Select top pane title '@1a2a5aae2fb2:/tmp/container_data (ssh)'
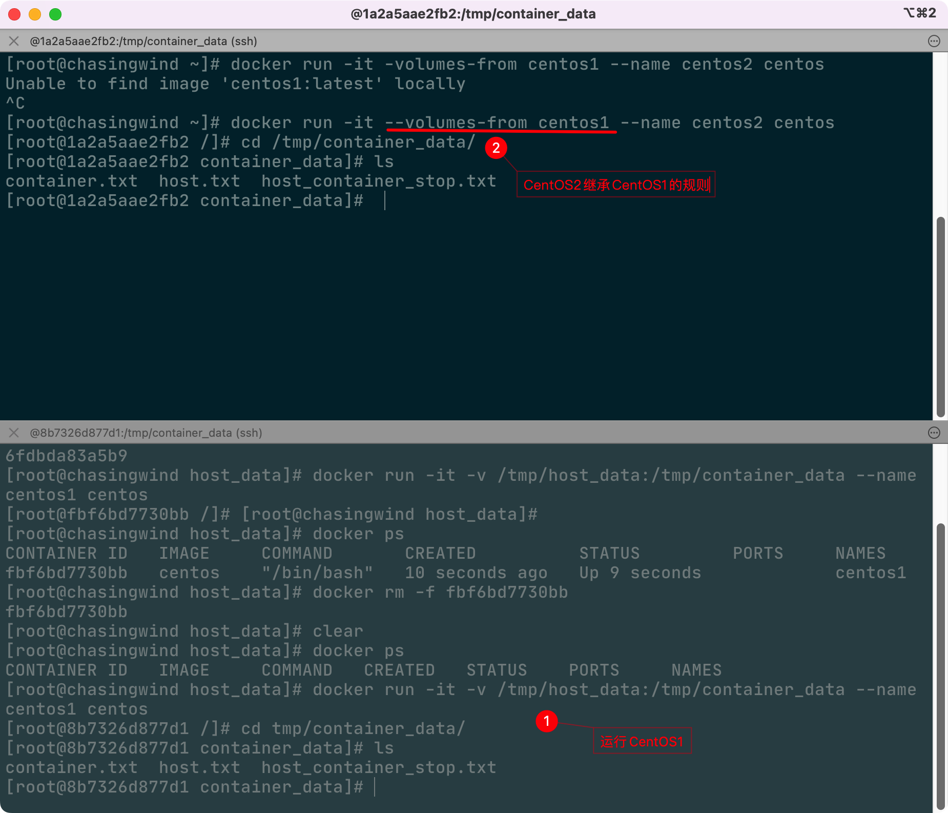Image resolution: width=948 pixels, height=813 pixels. (x=143, y=41)
